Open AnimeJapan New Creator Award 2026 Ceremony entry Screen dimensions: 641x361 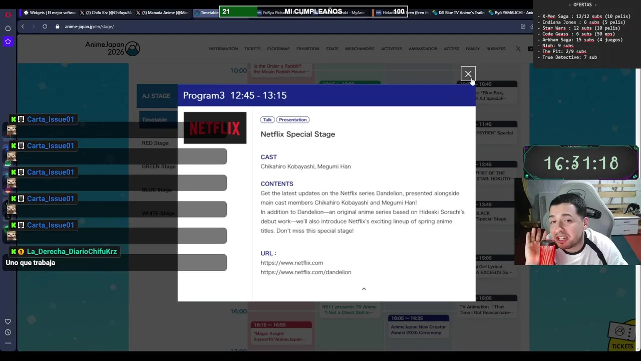(418, 326)
